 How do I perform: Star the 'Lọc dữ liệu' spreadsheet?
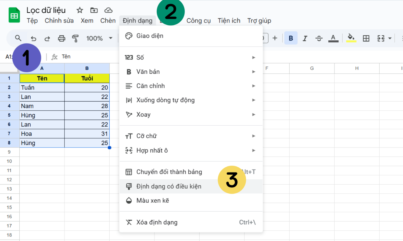80,10
